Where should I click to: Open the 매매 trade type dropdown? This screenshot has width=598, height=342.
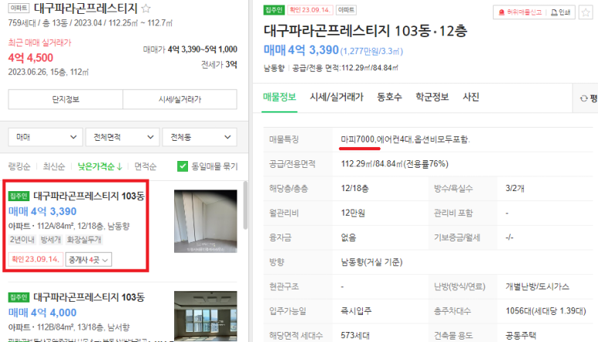46,137
